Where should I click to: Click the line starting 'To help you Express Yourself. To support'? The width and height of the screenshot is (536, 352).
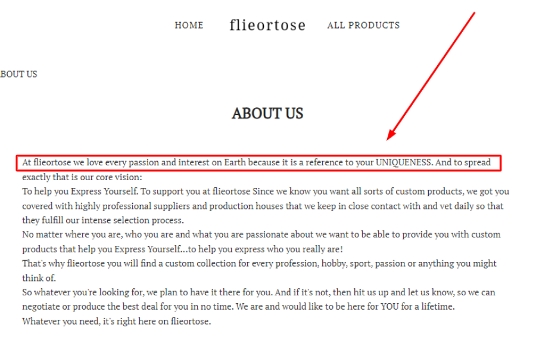pos(266,192)
